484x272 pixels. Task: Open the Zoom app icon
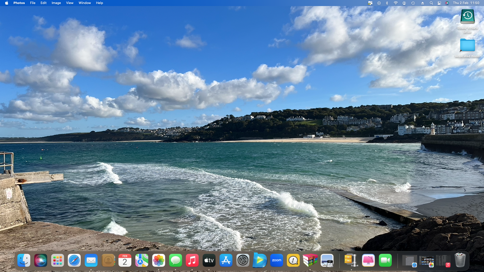tap(277, 260)
